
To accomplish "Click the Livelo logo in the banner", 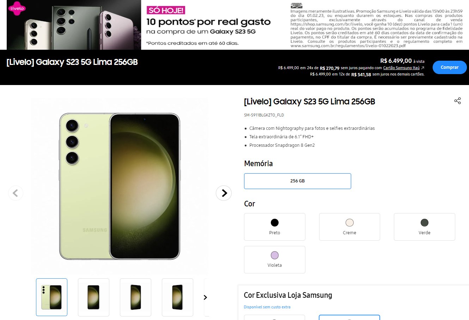I will coord(17,8).
